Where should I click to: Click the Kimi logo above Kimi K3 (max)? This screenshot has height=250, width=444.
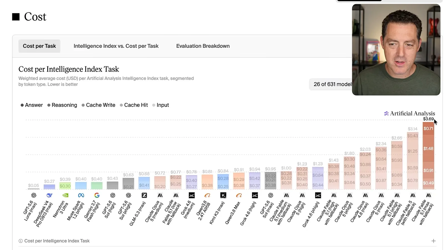pos(223,195)
